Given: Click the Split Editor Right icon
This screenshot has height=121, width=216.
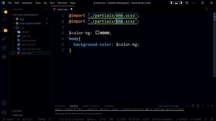Looking at the screenshot, I should click(x=206, y=9).
